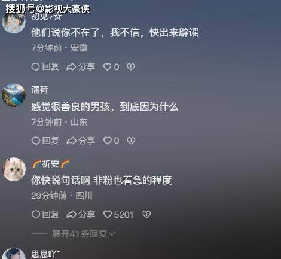Share 祈安's comment
281x259 pixels.
click(x=81, y=215)
